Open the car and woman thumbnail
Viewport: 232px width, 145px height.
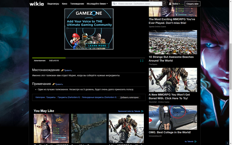[173, 117]
